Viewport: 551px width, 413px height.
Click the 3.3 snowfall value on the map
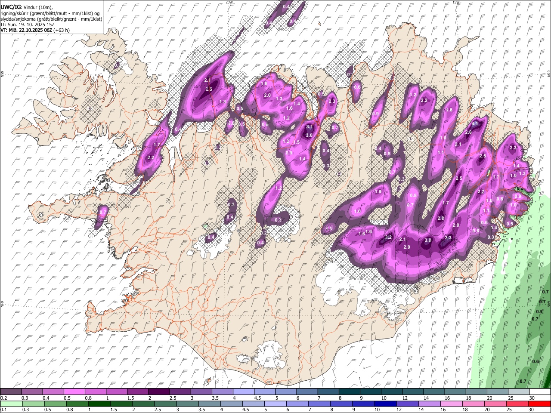(448, 237)
